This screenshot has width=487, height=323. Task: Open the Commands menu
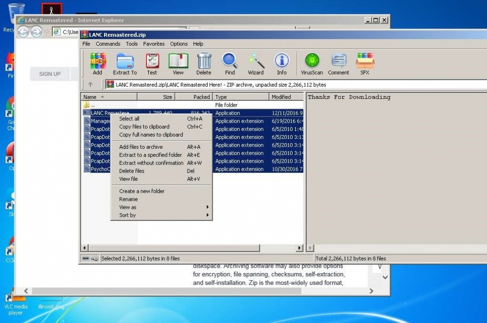(x=108, y=44)
